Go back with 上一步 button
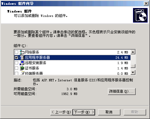 click(x=61, y=112)
